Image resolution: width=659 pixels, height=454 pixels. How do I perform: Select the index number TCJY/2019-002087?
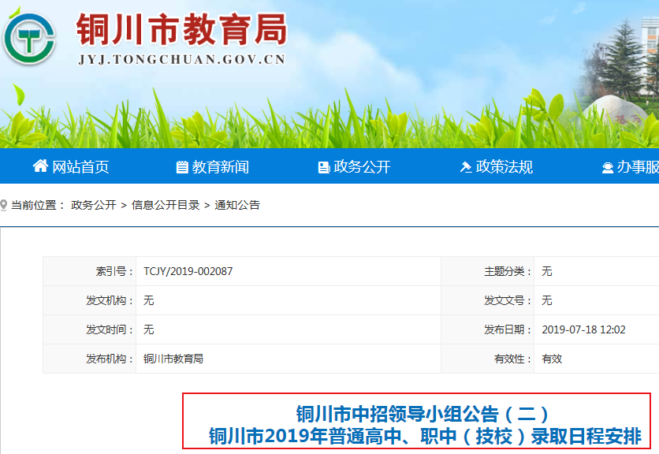tap(188, 271)
